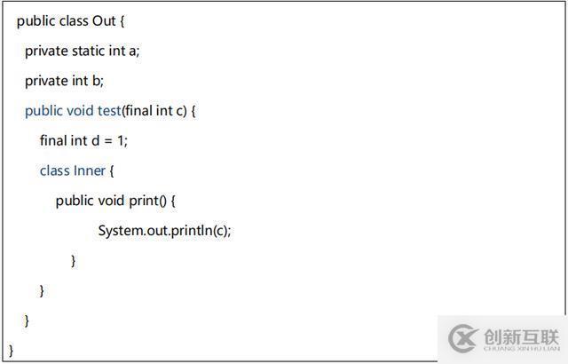The height and width of the screenshot is (364, 568).
Task: Click the System.out.println(c); statement
Action: point(164,230)
